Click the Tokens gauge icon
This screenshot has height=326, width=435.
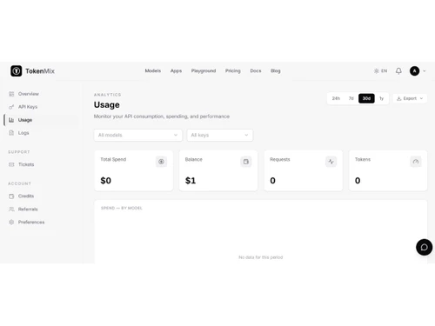[416, 162]
